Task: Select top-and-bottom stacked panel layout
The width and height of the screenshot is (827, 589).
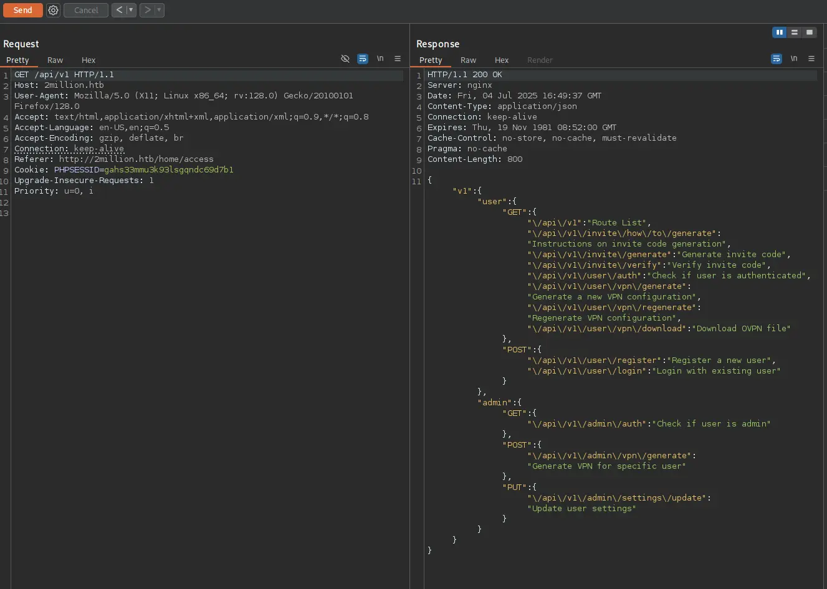Action: tap(795, 32)
